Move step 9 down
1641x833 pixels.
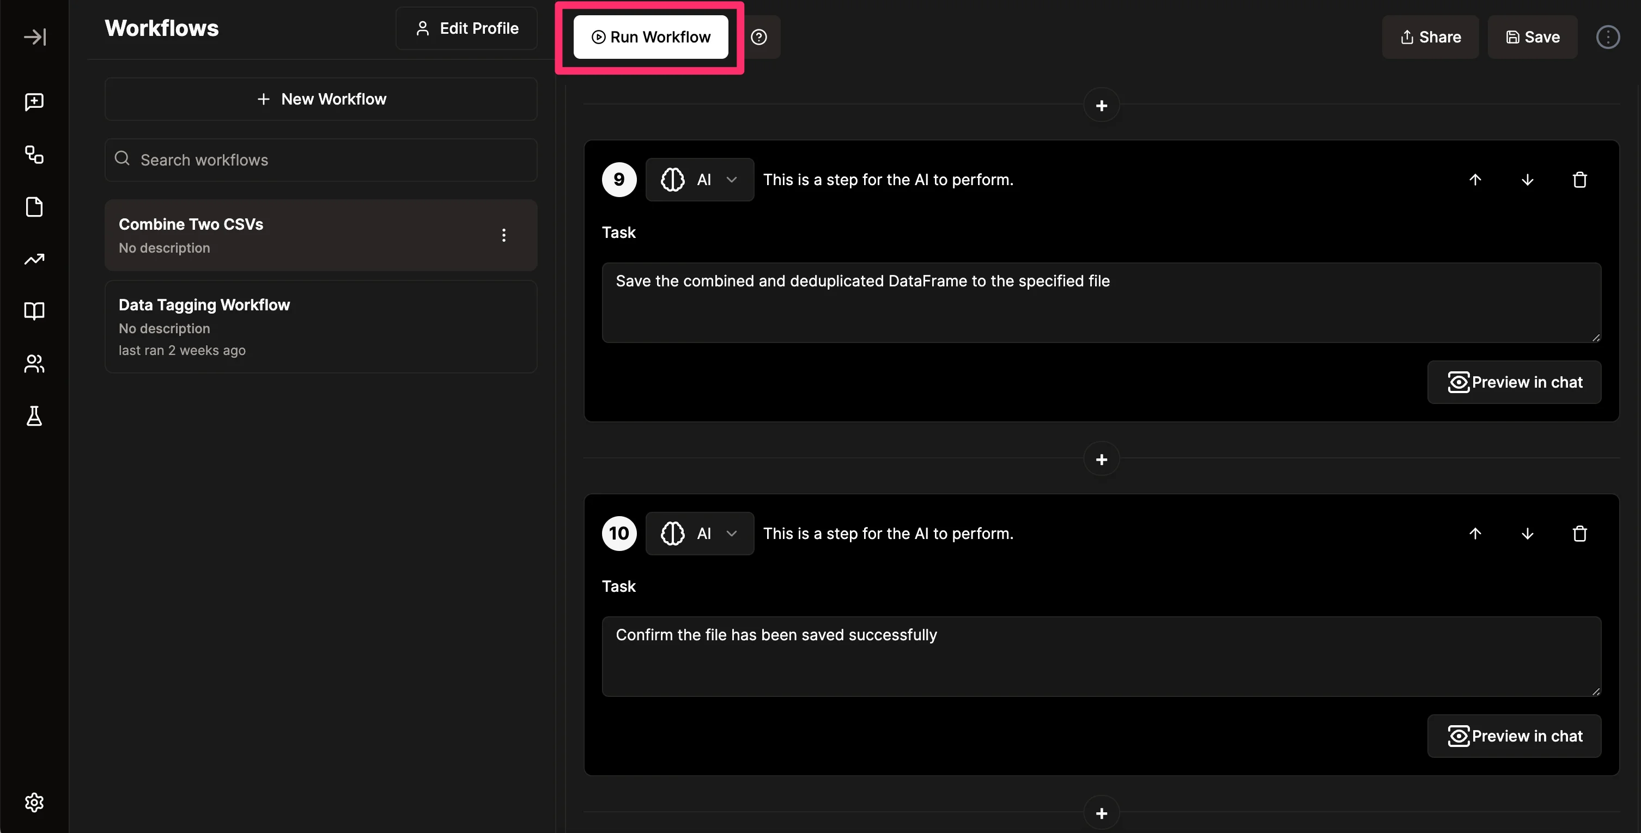[1527, 180]
